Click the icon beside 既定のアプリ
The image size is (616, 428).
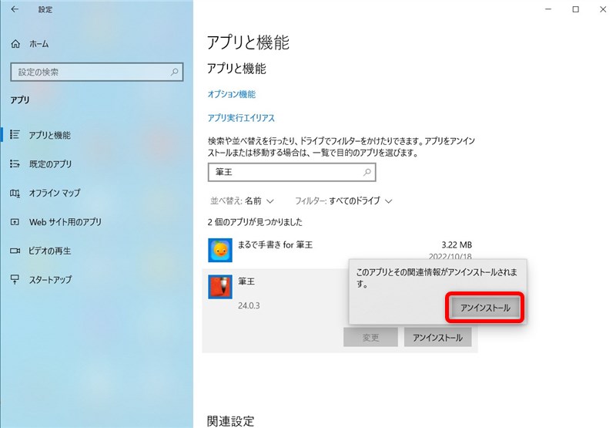point(15,163)
